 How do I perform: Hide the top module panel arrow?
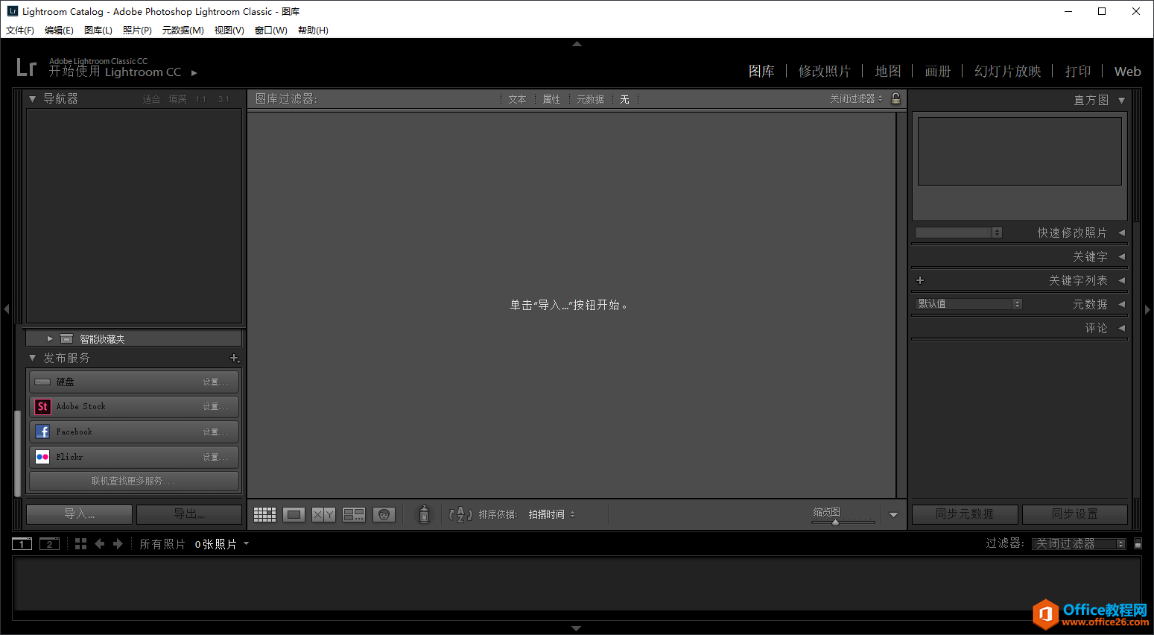[x=577, y=44]
